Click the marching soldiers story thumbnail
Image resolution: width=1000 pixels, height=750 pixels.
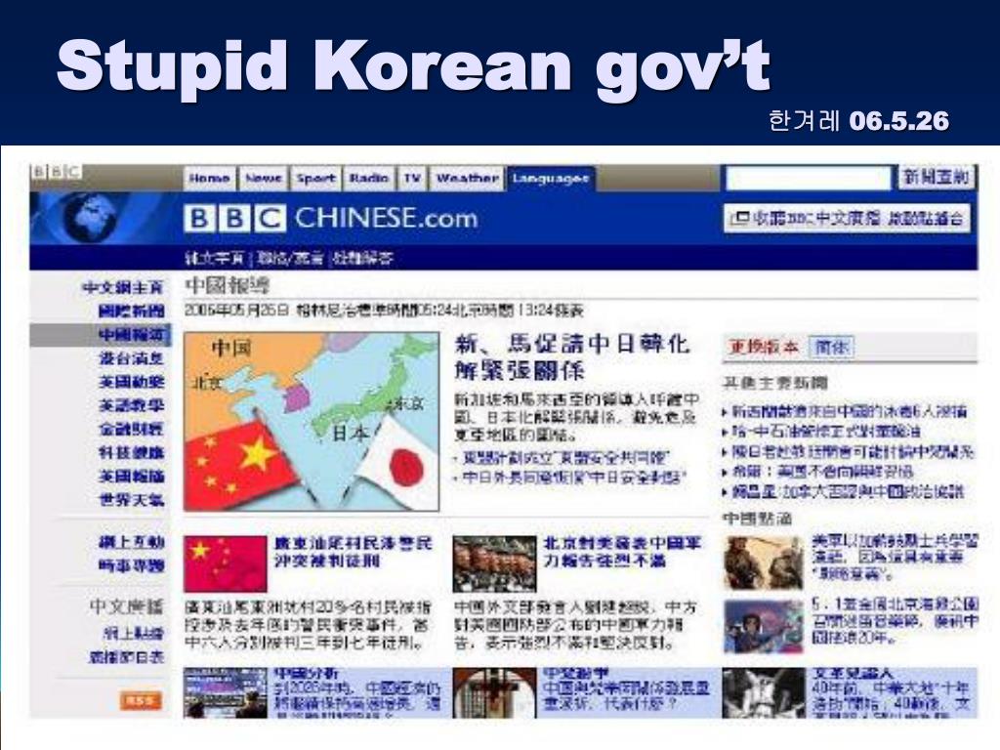tap(494, 563)
